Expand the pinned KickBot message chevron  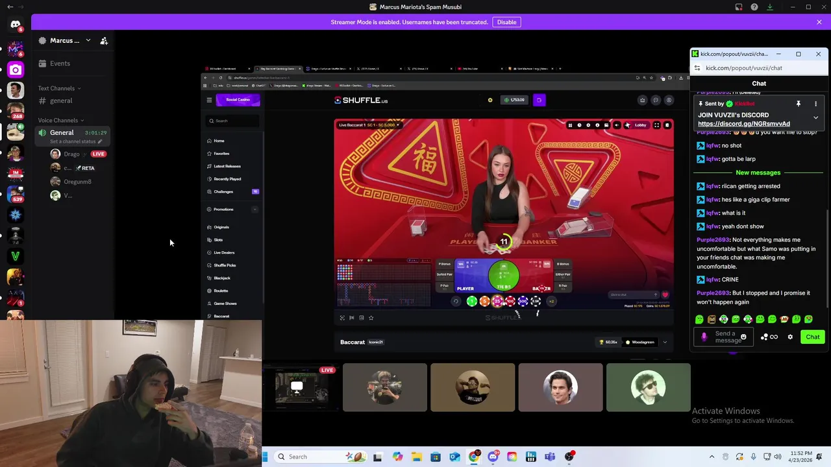[x=815, y=117]
